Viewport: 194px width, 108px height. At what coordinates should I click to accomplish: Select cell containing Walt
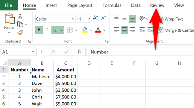point(42,104)
